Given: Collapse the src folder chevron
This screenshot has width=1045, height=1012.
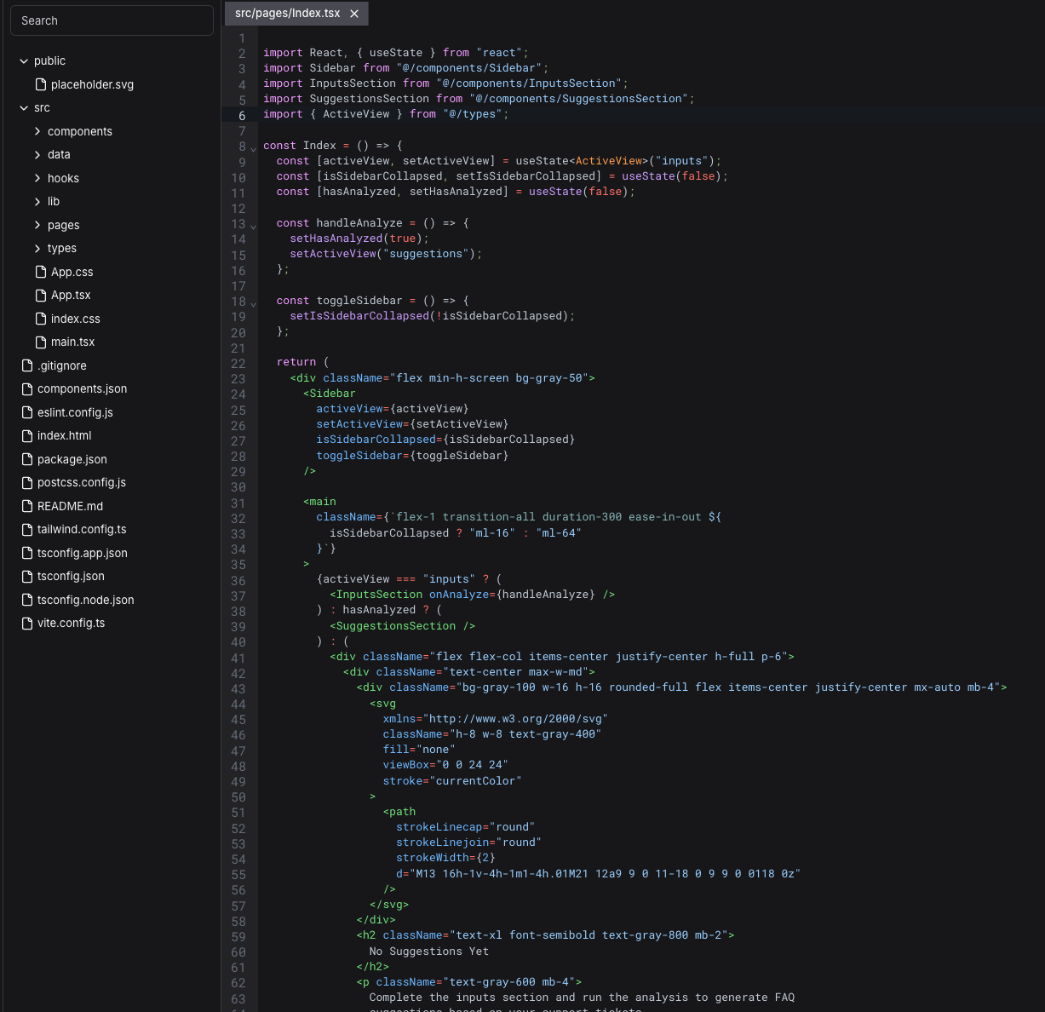Looking at the screenshot, I should point(24,108).
